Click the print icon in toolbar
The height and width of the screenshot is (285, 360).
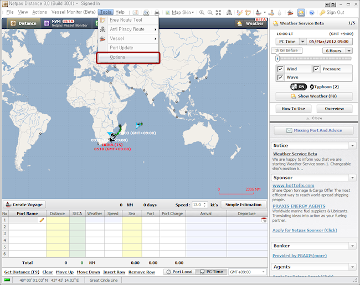coord(157,12)
